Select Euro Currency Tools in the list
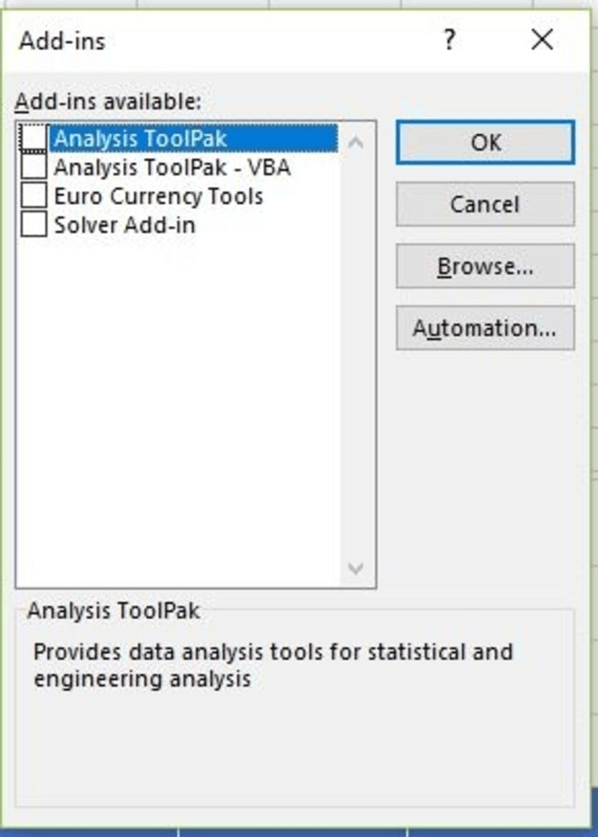Image resolution: width=598 pixels, height=837 pixels. (158, 196)
